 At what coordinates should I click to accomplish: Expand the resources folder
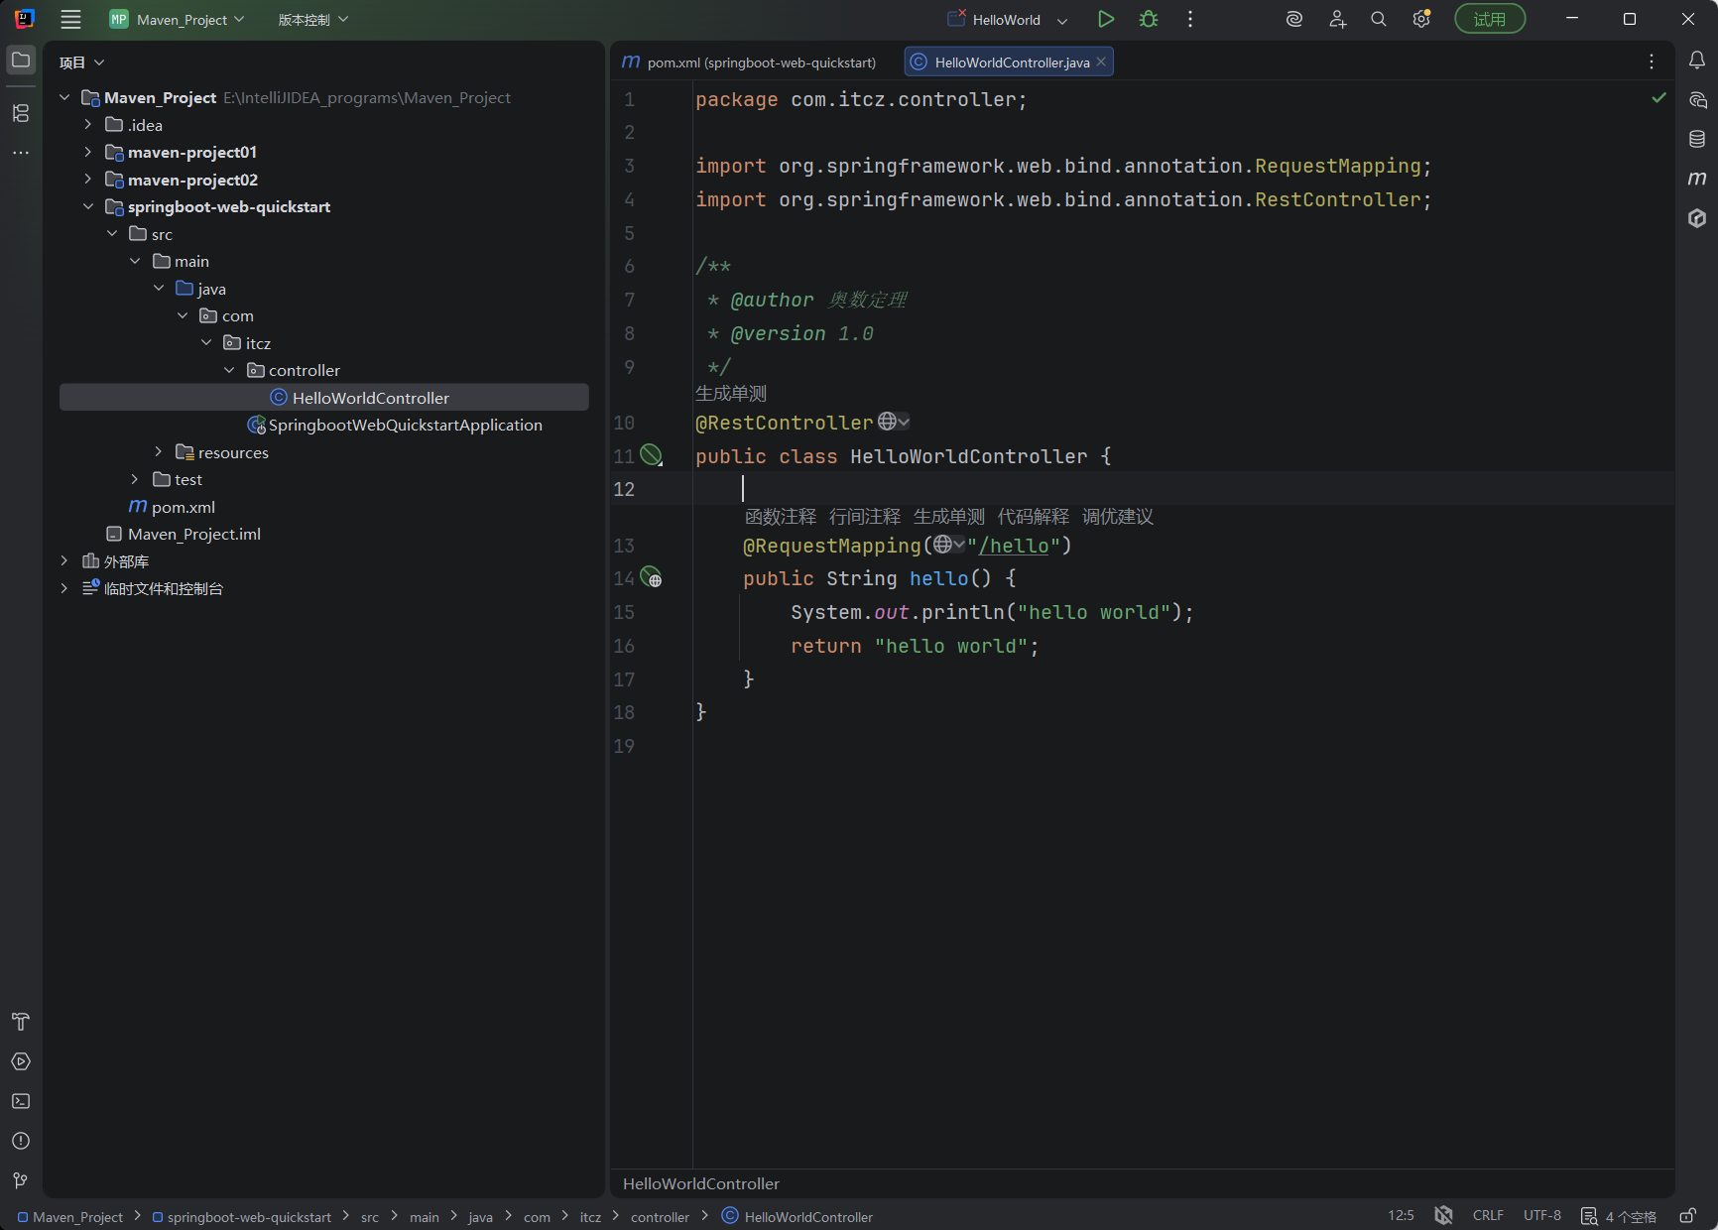point(159,452)
